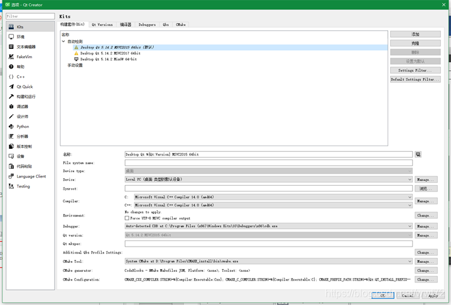Open the Kits settings category icon
The width and height of the screenshot is (451, 305).
pos(11,27)
